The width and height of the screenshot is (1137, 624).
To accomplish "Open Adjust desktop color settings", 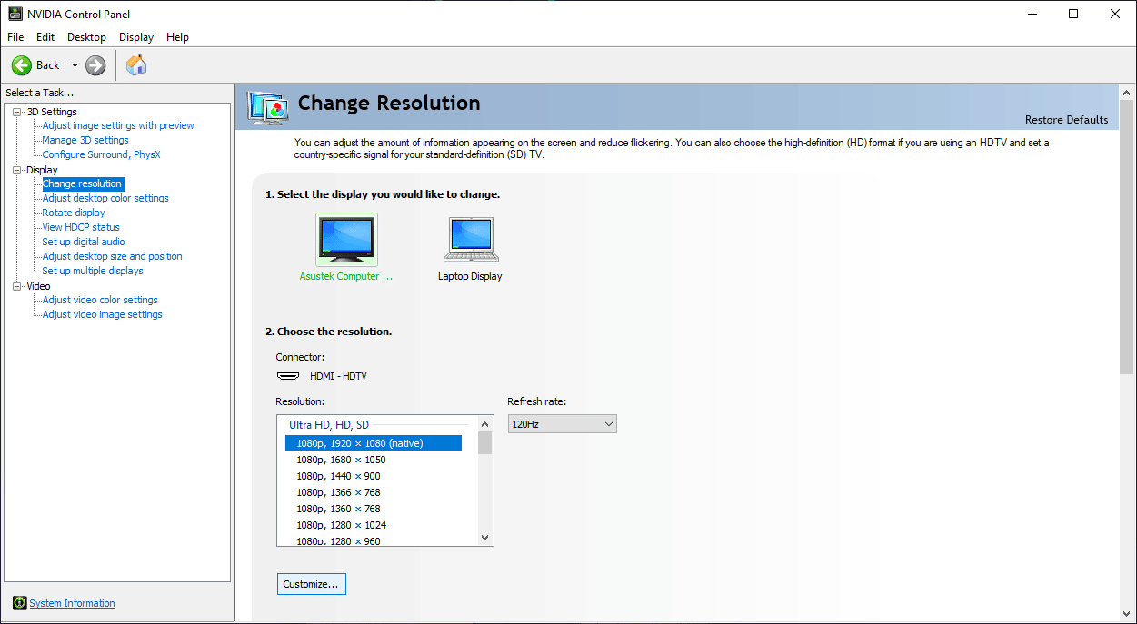I will 105,198.
